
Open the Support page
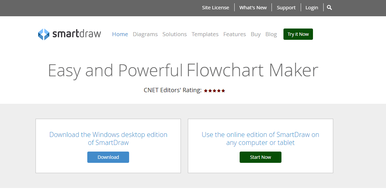(286, 8)
